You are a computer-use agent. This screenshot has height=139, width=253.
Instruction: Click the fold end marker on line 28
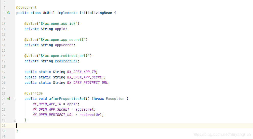(x=15, y=120)
